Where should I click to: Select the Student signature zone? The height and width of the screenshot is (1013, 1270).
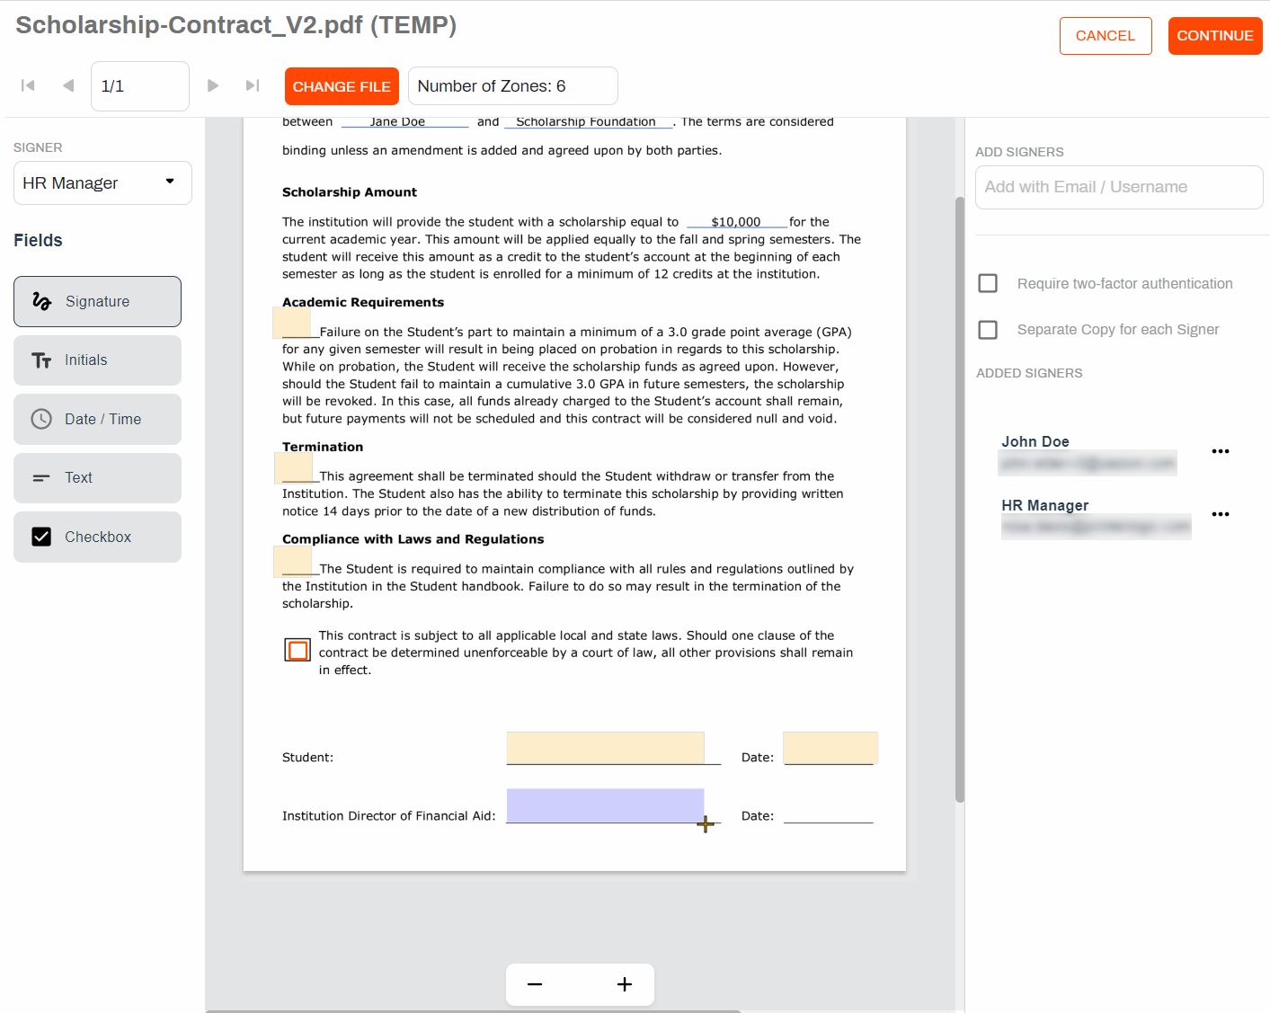pos(605,748)
